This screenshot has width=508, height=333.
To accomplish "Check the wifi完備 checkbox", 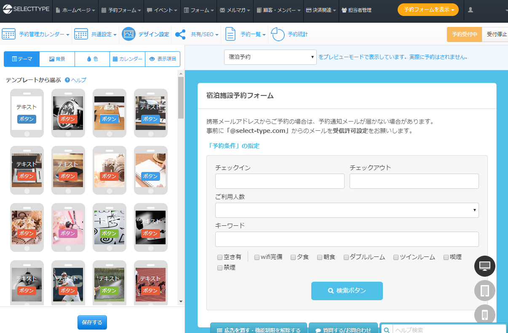I will click(x=257, y=257).
